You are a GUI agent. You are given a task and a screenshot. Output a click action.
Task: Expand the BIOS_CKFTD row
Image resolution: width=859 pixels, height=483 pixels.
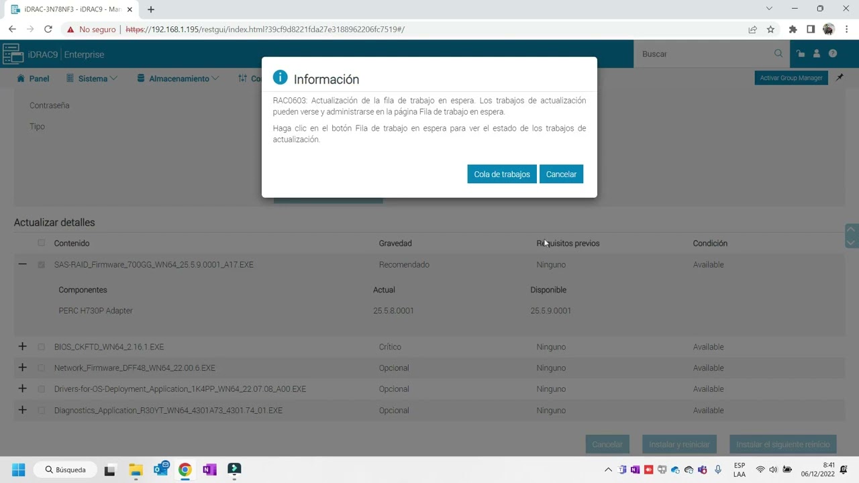coord(22,346)
